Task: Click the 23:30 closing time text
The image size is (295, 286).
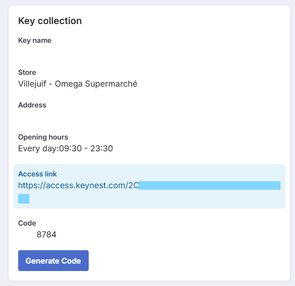Action: (102, 149)
